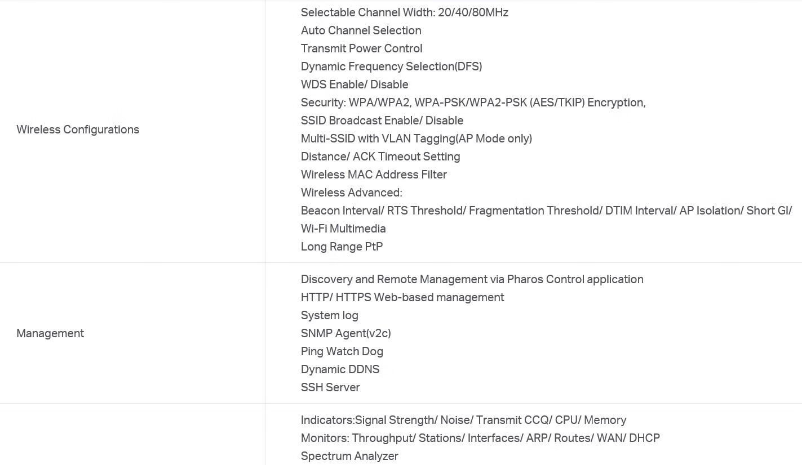Click Spectrum Analyzer text
802x465 pixels.
coord(349,456)
